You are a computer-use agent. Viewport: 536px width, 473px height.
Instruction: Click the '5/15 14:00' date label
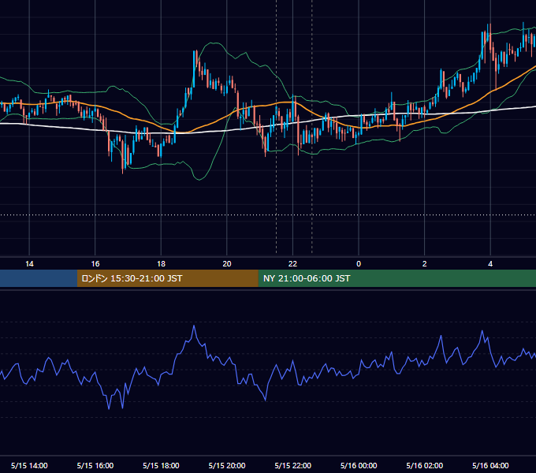(29, 465)
